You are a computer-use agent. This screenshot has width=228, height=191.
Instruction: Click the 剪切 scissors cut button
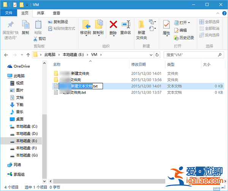(x=40, y=39)
